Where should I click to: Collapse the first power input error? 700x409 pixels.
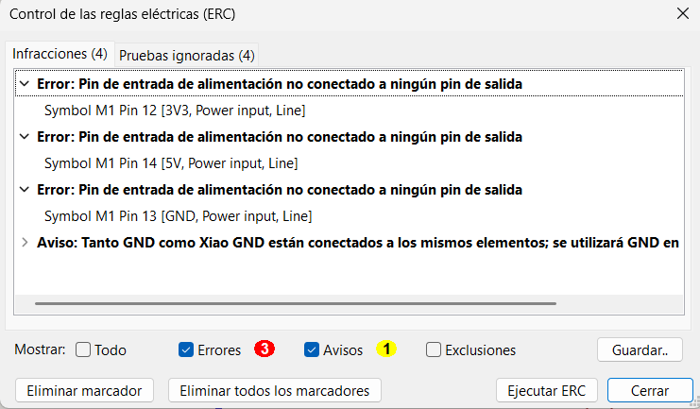point(25,84)
